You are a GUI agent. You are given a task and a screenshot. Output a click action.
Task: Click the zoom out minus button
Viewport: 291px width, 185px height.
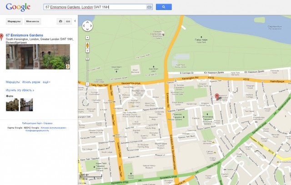tap(87, 84)
